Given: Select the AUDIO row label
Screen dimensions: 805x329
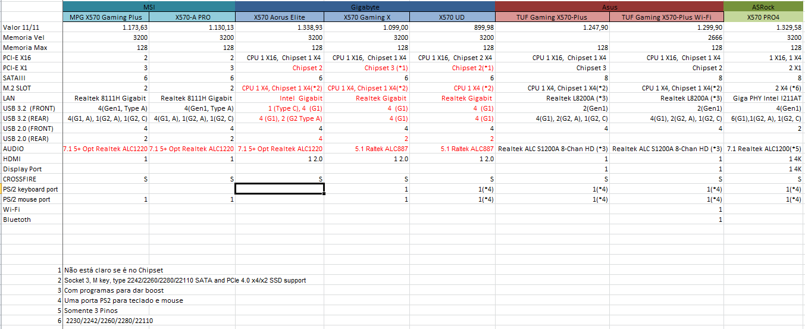Looking at the screenshot, I should [x=32, y=149].
